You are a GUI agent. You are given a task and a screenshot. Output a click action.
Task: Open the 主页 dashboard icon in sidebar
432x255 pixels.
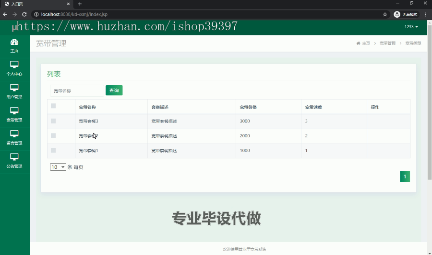click(14, 42)
